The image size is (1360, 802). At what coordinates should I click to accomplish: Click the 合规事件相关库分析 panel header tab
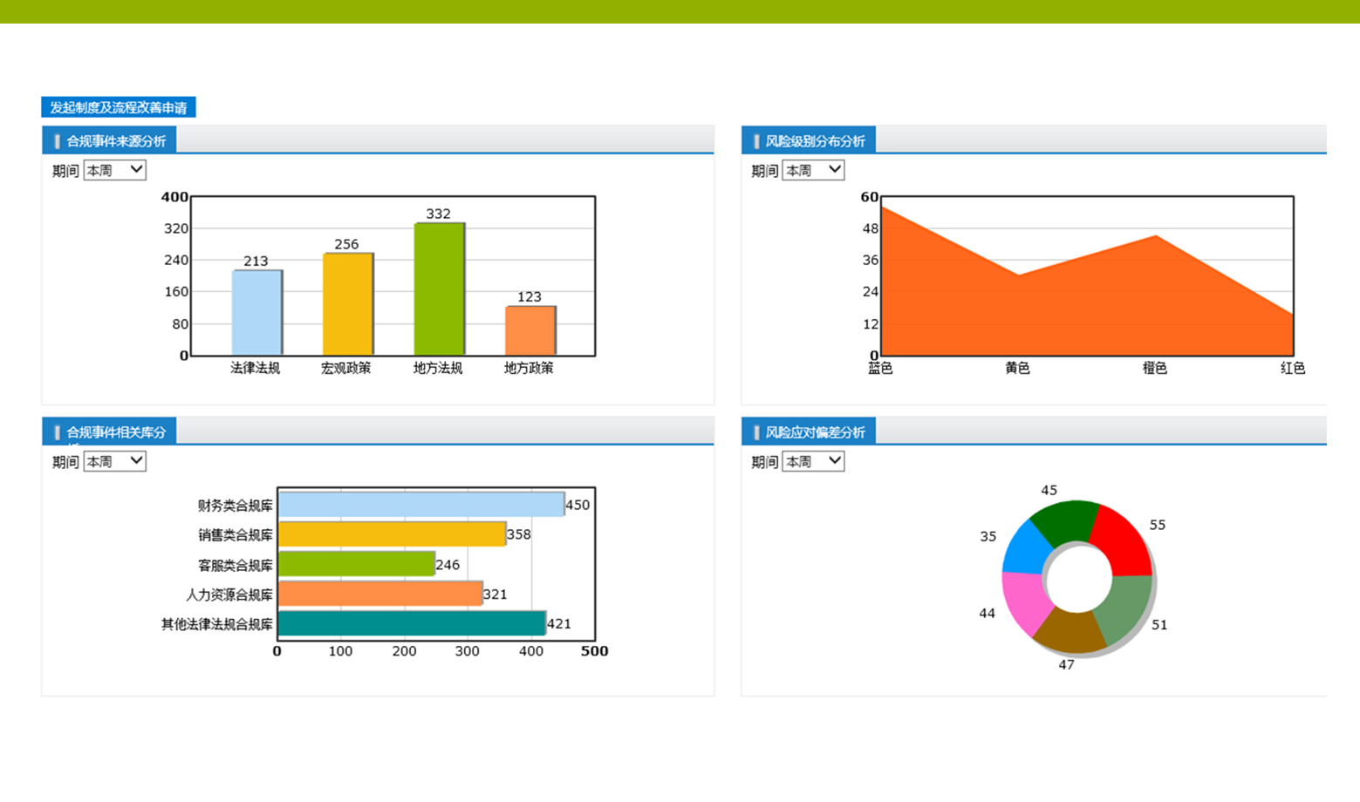[x=110, y=432]
